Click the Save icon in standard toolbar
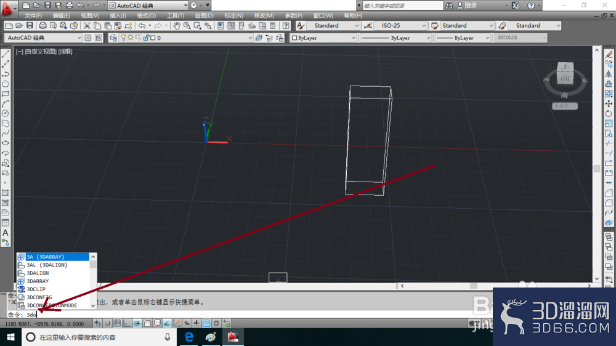Viewport: 616px width, 346px height. click(30, 25)
